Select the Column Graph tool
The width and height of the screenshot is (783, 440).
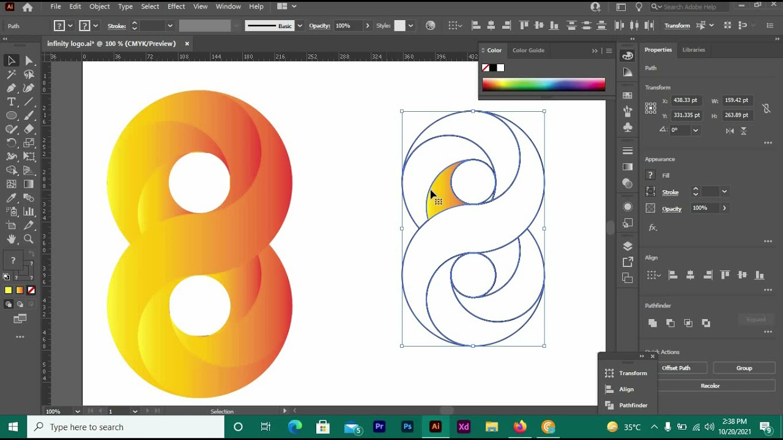pyautogui.click(x=29, y=211)
